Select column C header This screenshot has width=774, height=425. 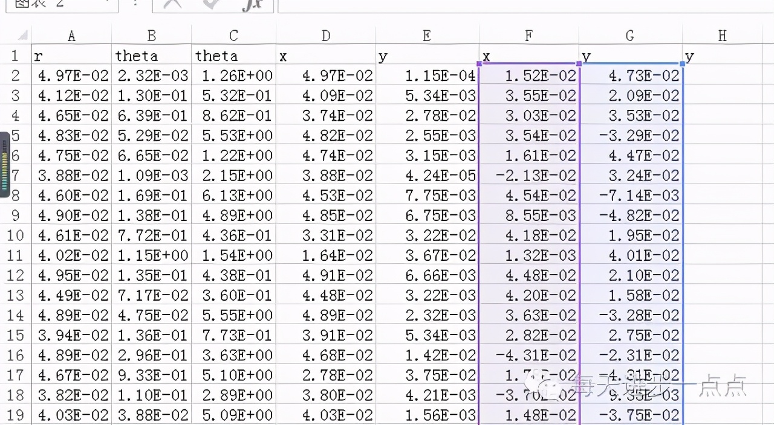click(233, 36)
